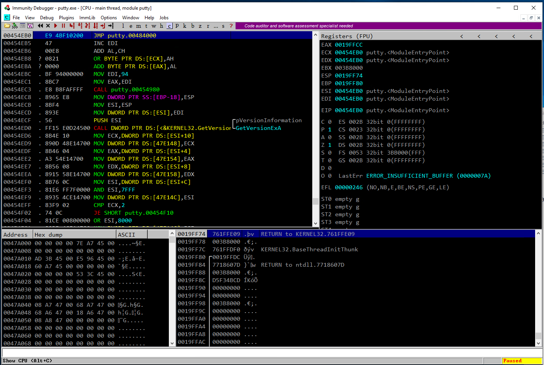Image resolution: width=544 pixels, height=365 pixels.
Task: Show Source with 's' button
Action: point(223,26)
